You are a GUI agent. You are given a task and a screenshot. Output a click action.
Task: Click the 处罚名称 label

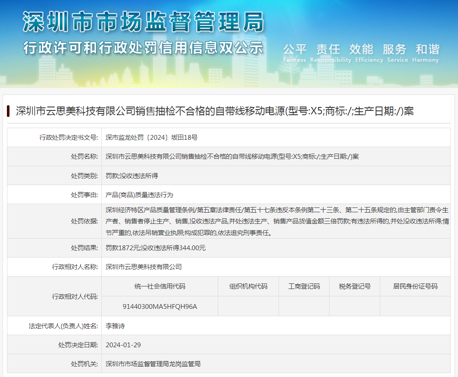click(85, 156)
